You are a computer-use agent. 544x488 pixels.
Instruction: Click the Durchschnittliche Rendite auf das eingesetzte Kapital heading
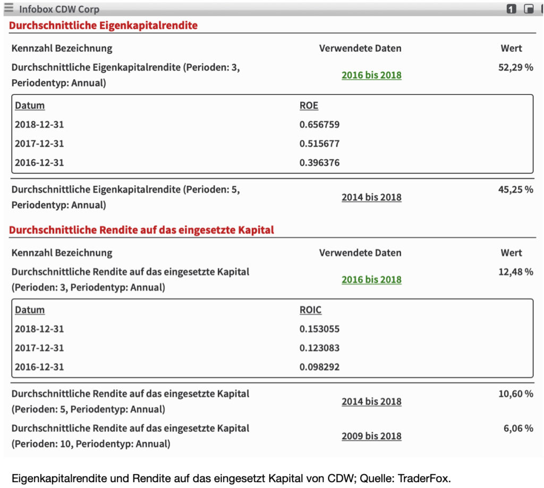coord(141,230)
